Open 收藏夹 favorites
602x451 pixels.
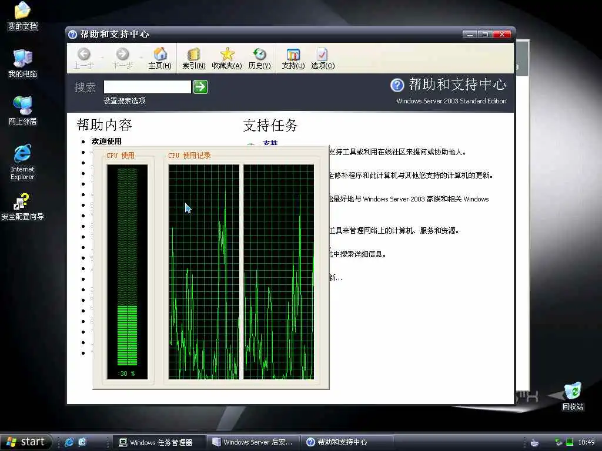227,58
